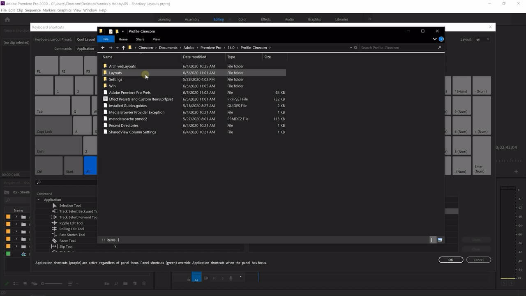
Task: Click the Ripple Edit Tool icon
Action: click(54, 223)
